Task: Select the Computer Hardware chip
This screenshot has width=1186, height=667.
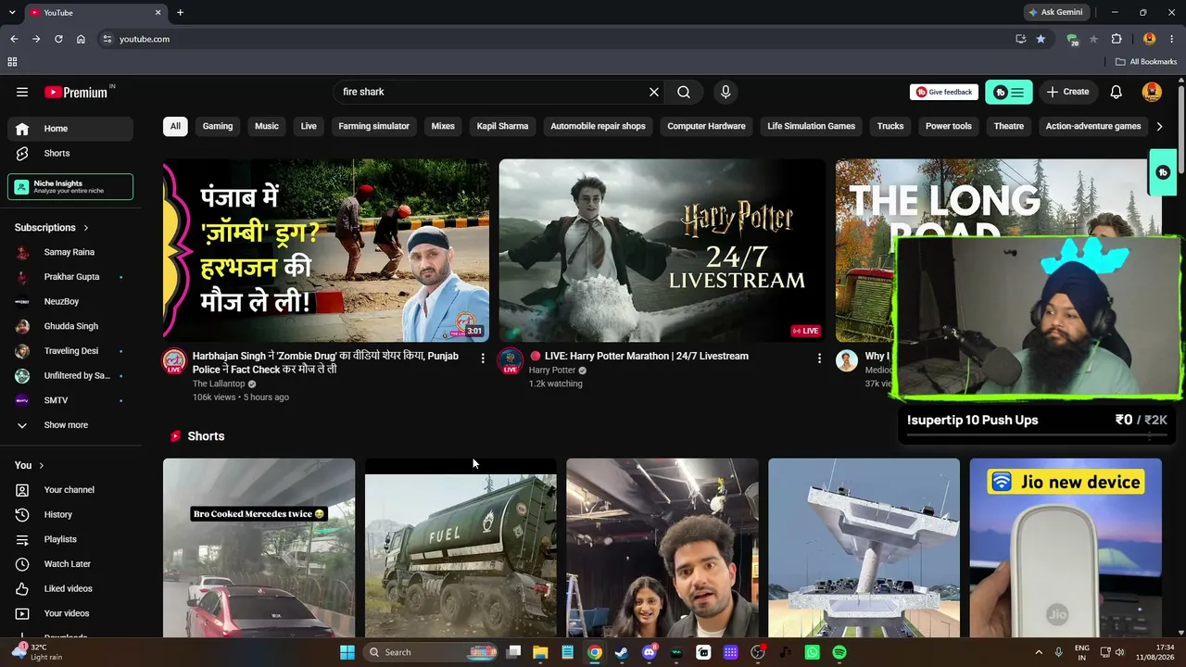Action: pyautogui.click(x=706, y=126)
